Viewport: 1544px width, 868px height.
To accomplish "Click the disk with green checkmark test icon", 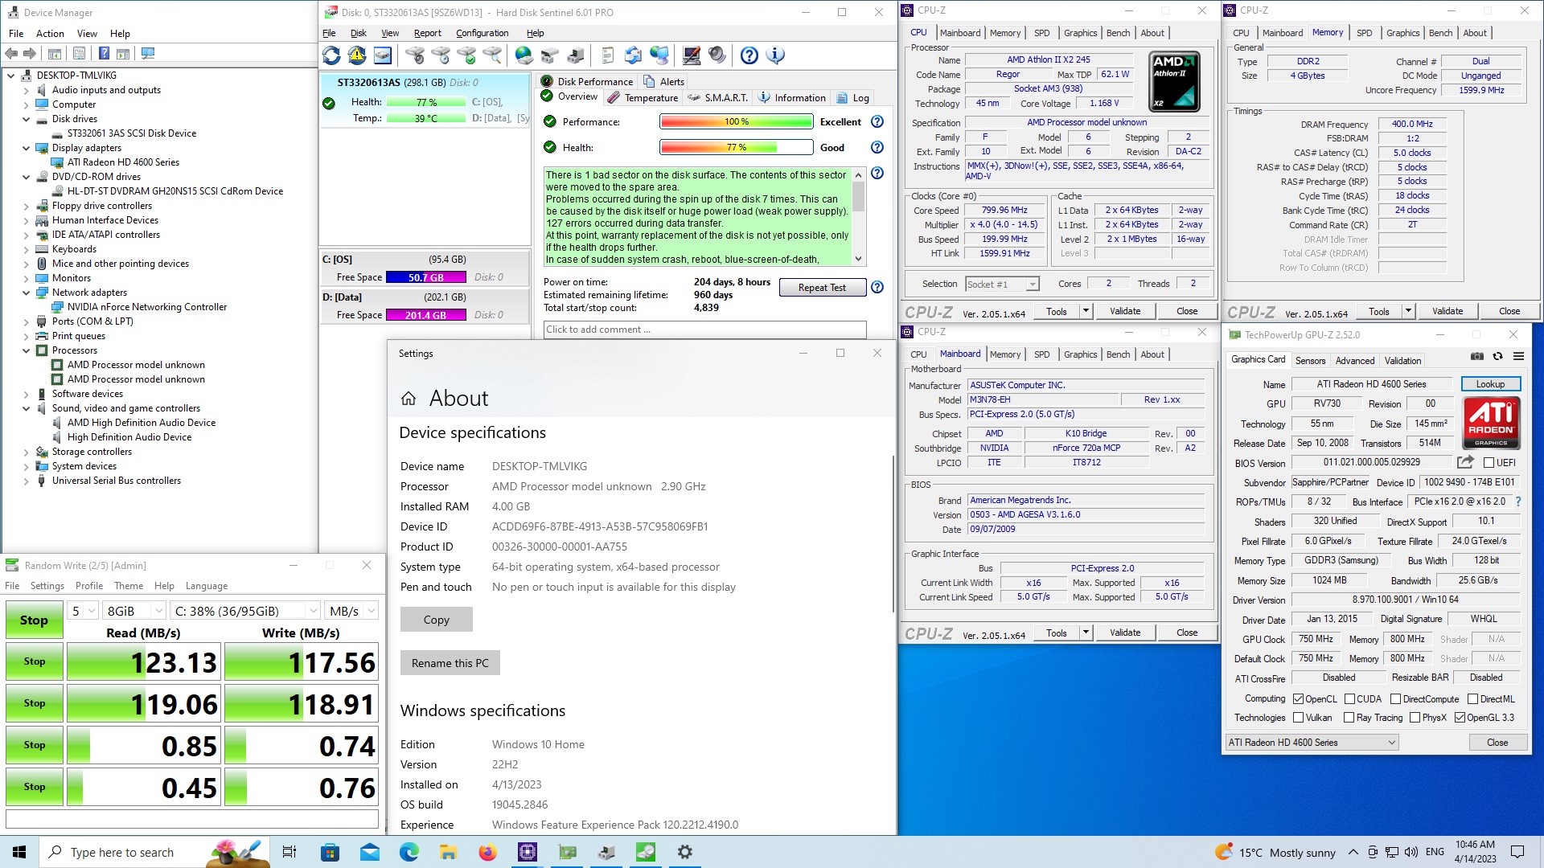I will [x=466, y=55].
